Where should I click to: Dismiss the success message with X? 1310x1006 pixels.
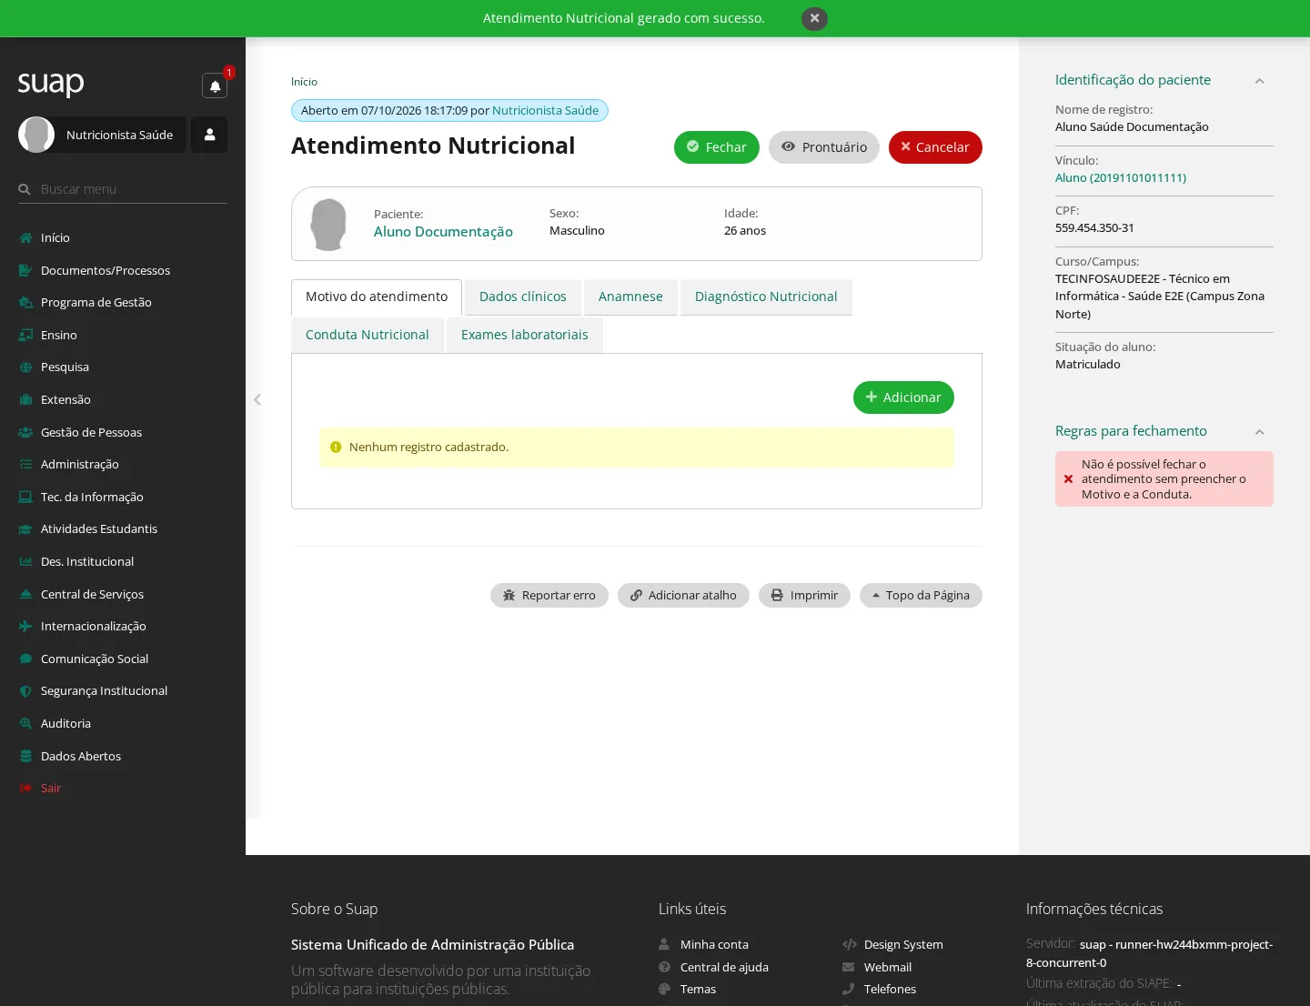[x=814, y=18]
